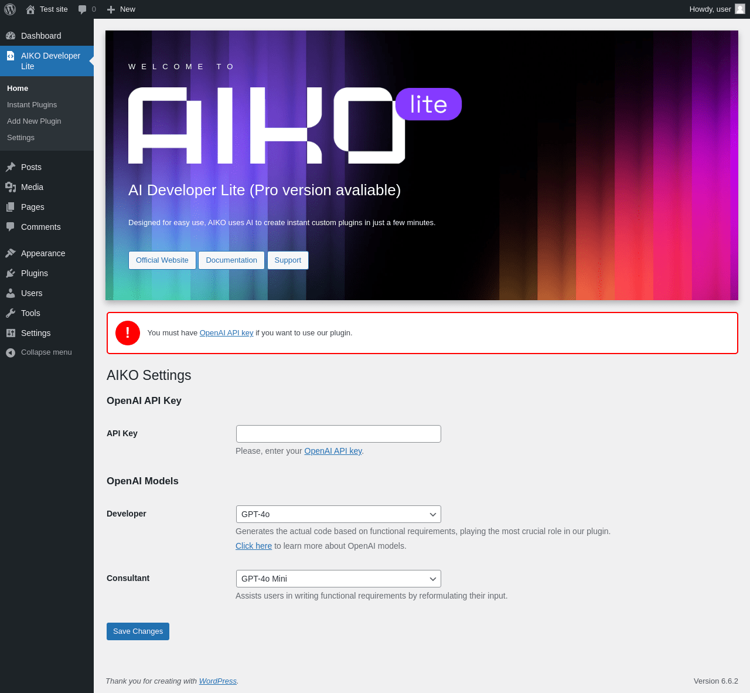750x693 pixels.
Task: Open the Tools menu
Action: pos(47,313)
